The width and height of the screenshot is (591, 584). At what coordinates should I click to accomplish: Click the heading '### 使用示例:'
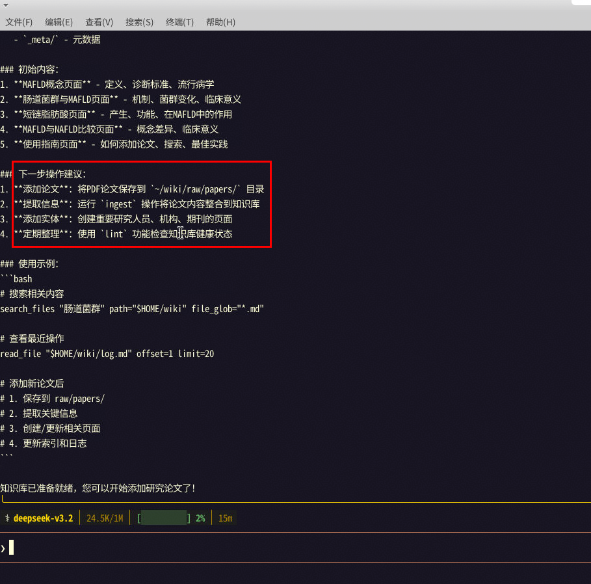pos(29,264)
